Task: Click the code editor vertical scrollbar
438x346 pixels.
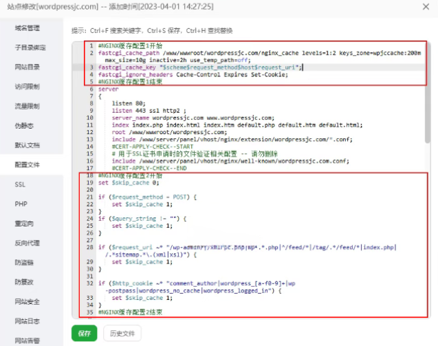Action: 427,103
